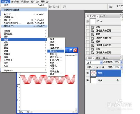Image resolution: width=140 pixels, height=114 pixels.
Task: Expand the Digimarc submenu
Action: click(24, 70)
